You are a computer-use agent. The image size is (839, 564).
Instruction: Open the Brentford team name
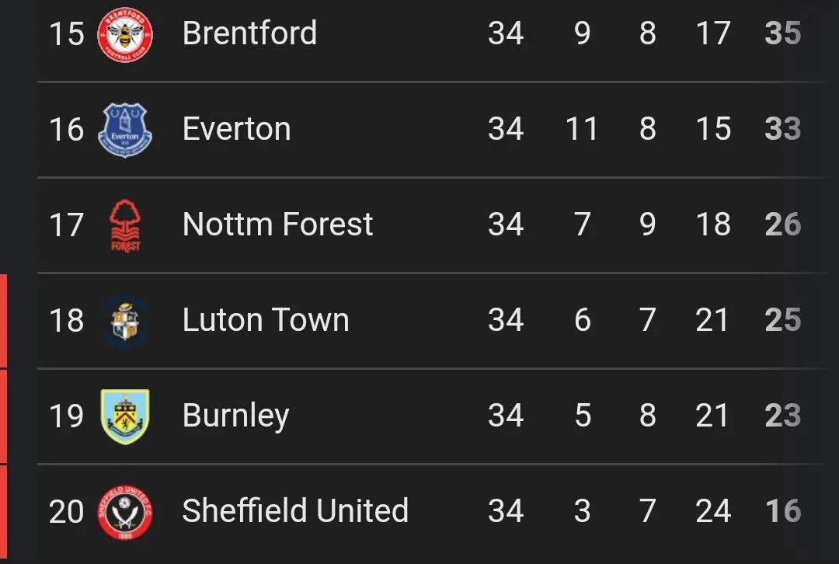[x=249, y=33]
